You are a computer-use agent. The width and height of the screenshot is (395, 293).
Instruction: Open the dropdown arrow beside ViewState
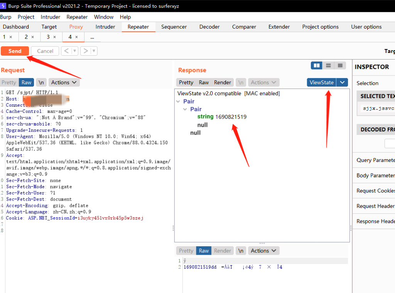click(342, 82)
